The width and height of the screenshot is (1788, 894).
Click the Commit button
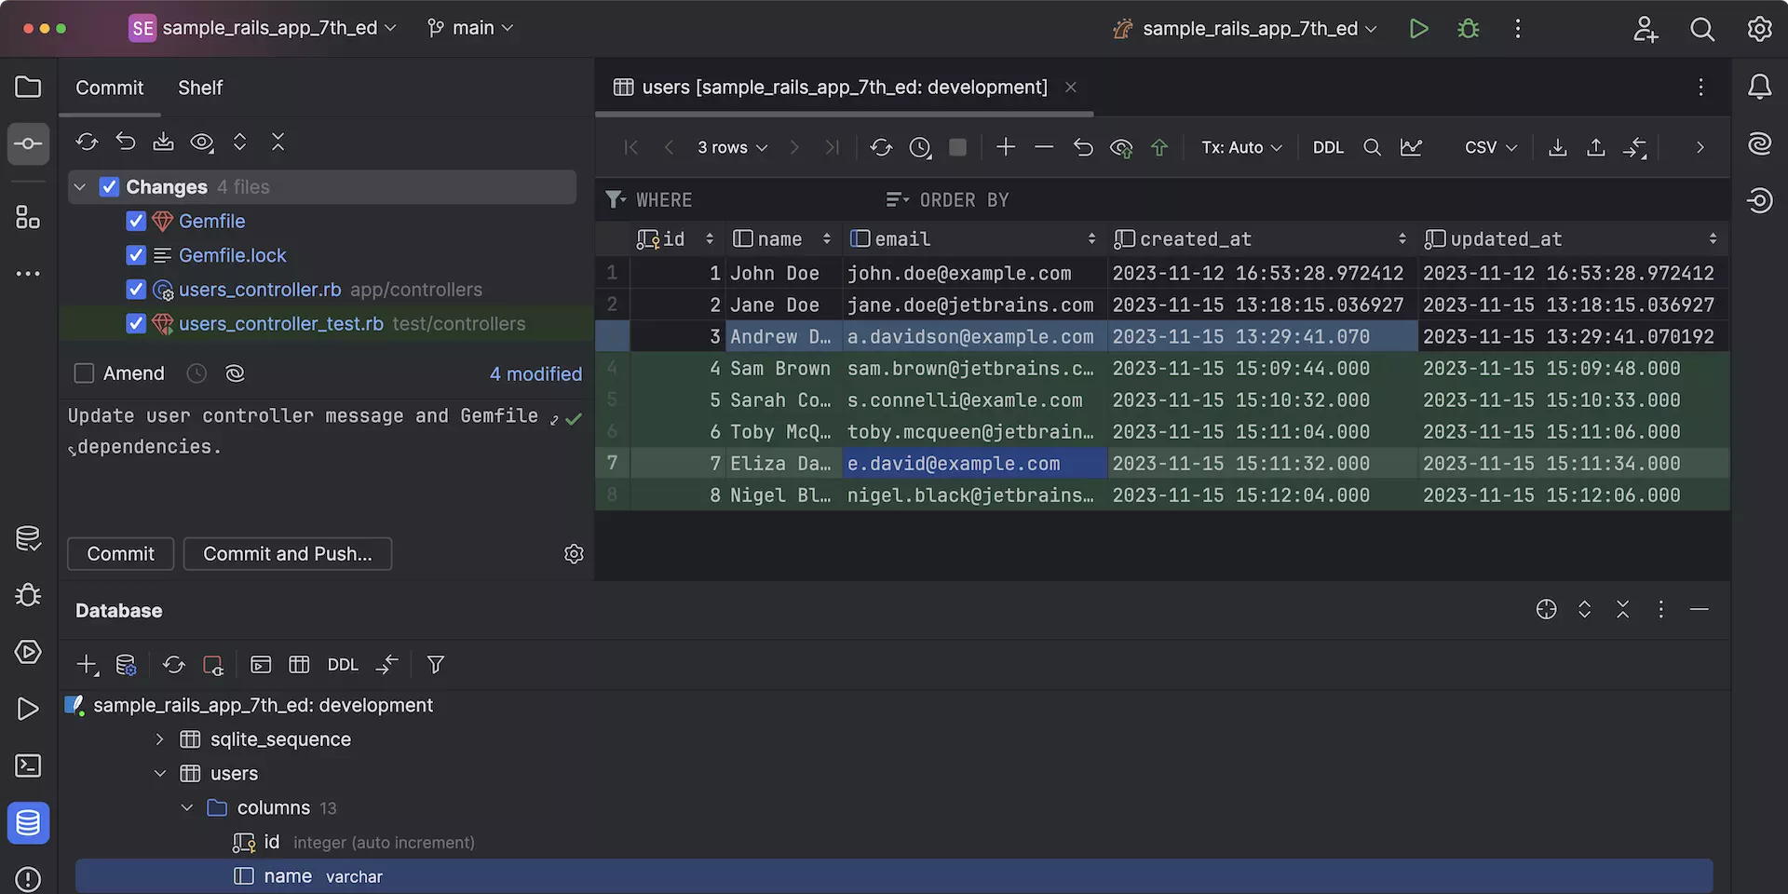(120, 554)
